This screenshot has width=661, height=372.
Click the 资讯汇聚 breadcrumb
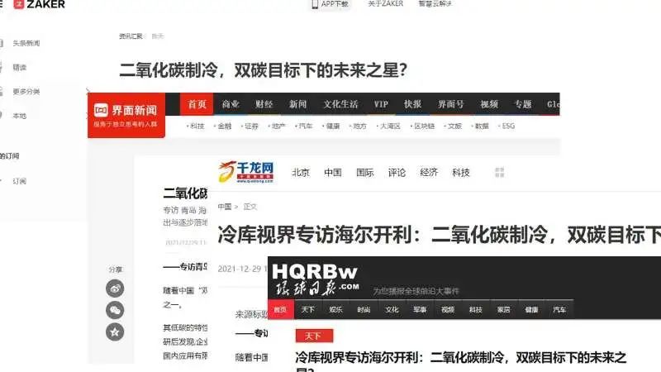(131, 36)
